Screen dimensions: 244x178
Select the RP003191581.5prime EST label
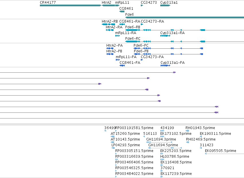(134, 128)
